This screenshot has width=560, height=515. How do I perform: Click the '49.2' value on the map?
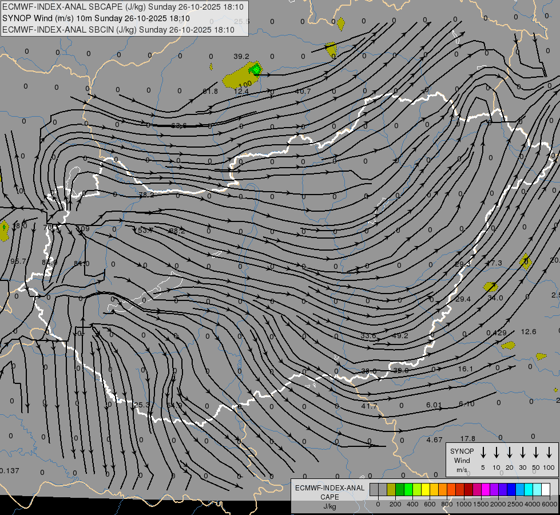(x=400, y=335)
